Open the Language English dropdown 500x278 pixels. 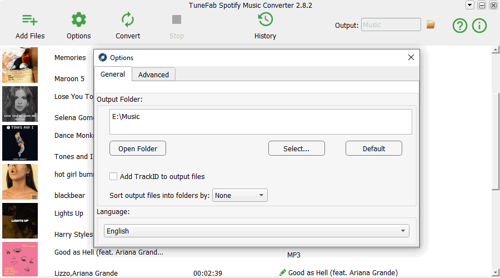[x=256, y=231]
